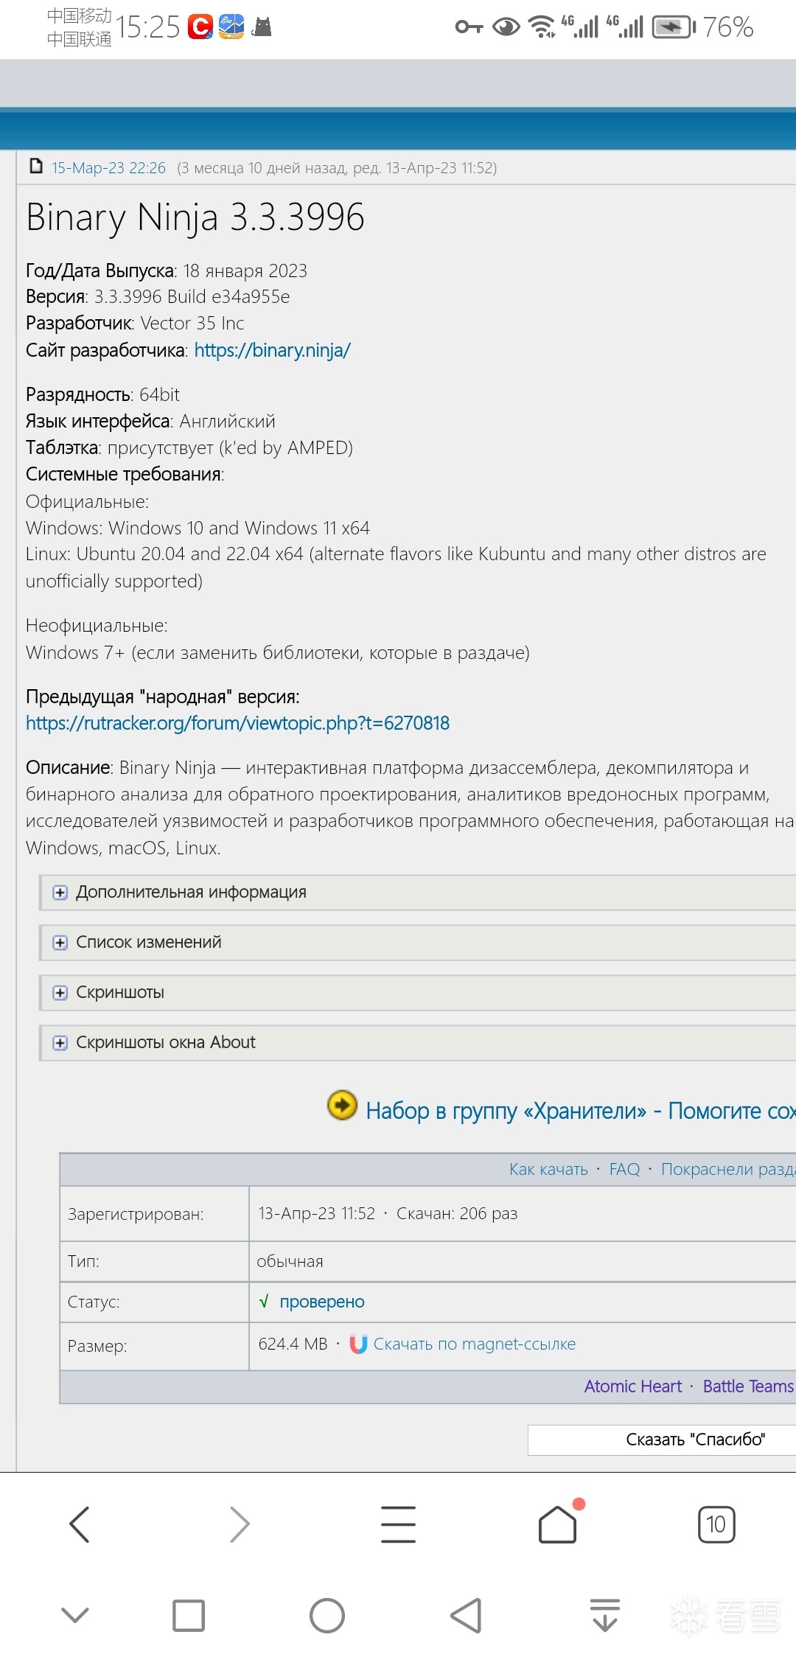Expand the Дополнительная информация spoiler
796x1654 pixels.
pyautogui.click(x=60, y=893)
